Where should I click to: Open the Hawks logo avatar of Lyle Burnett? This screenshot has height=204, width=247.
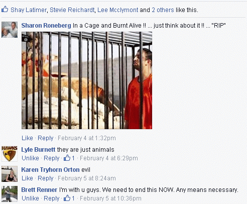tap(10, 154)
